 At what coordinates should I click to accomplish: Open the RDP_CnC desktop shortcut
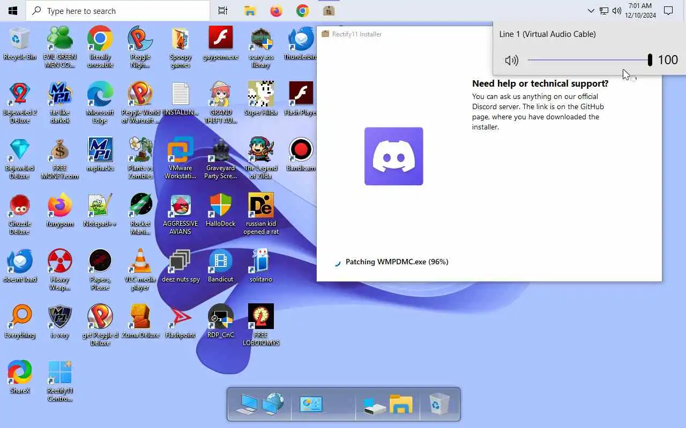(221, 322)
